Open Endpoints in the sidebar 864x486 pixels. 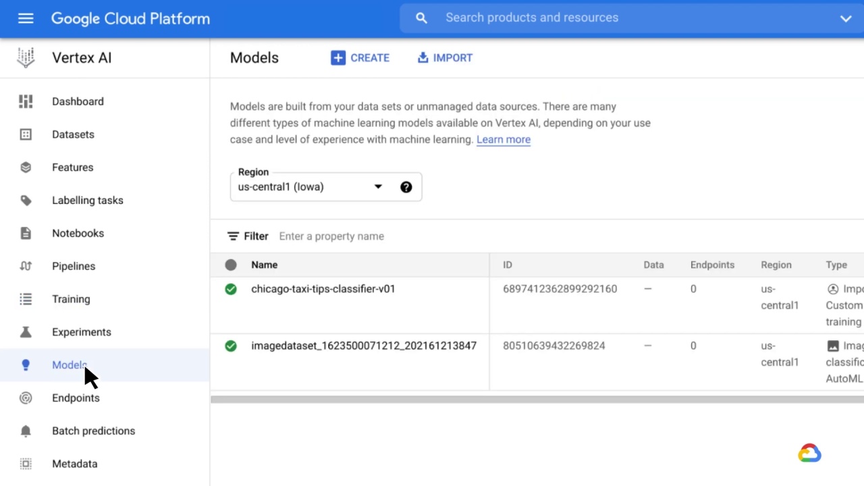click(x=76, y=398)
